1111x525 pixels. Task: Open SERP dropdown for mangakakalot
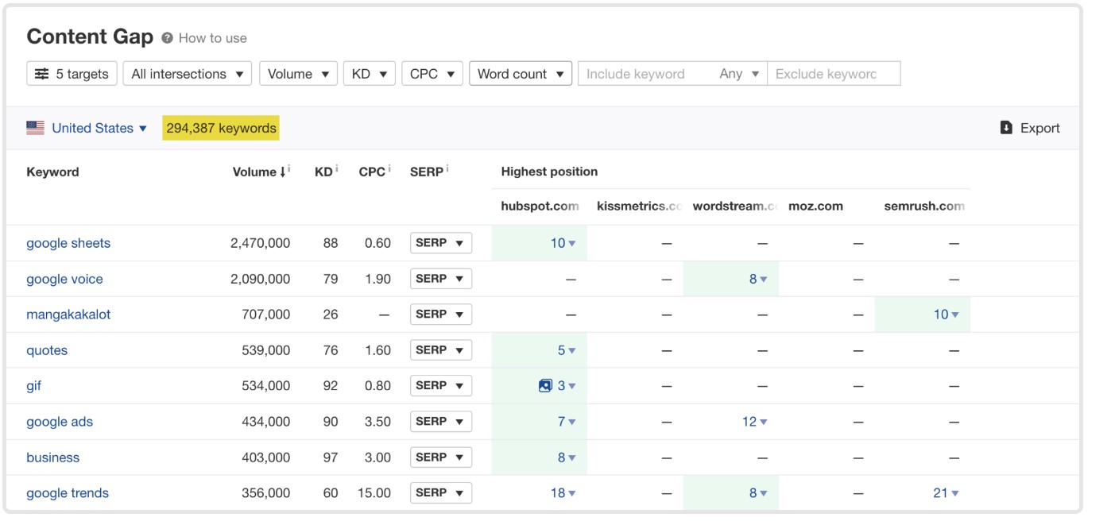pyautogui.click(x=441, y=315)
